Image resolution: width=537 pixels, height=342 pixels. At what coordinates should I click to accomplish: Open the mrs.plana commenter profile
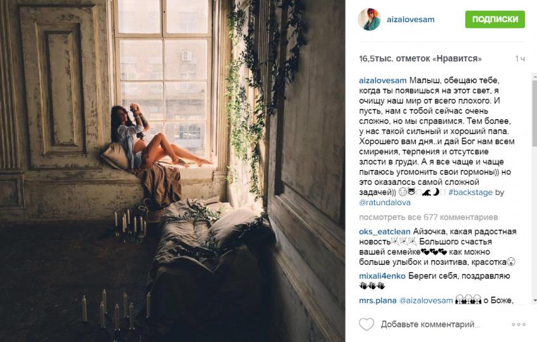[x=378, y=301]
